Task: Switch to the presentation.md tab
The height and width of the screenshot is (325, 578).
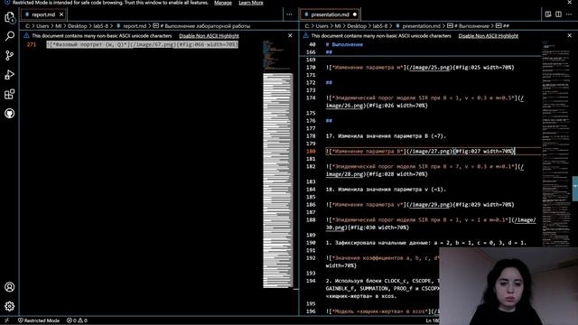Action: point(330,14)
